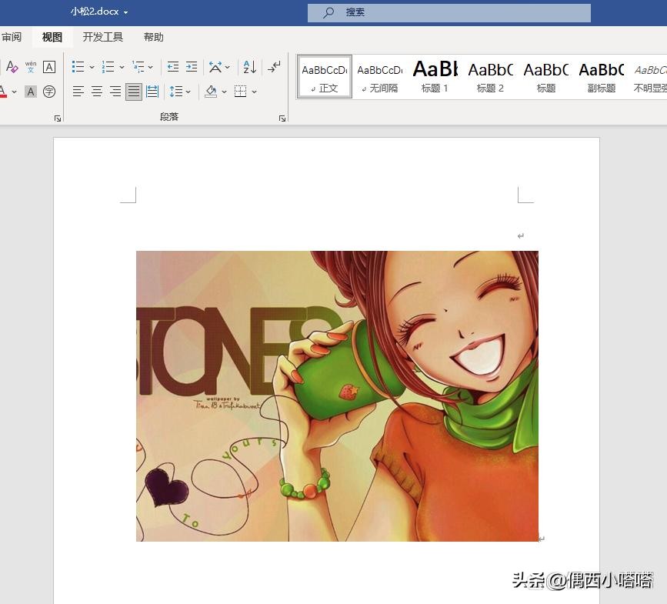Align paragraph text left
This screenshot has height=604, width=667.
coord(78,92)
